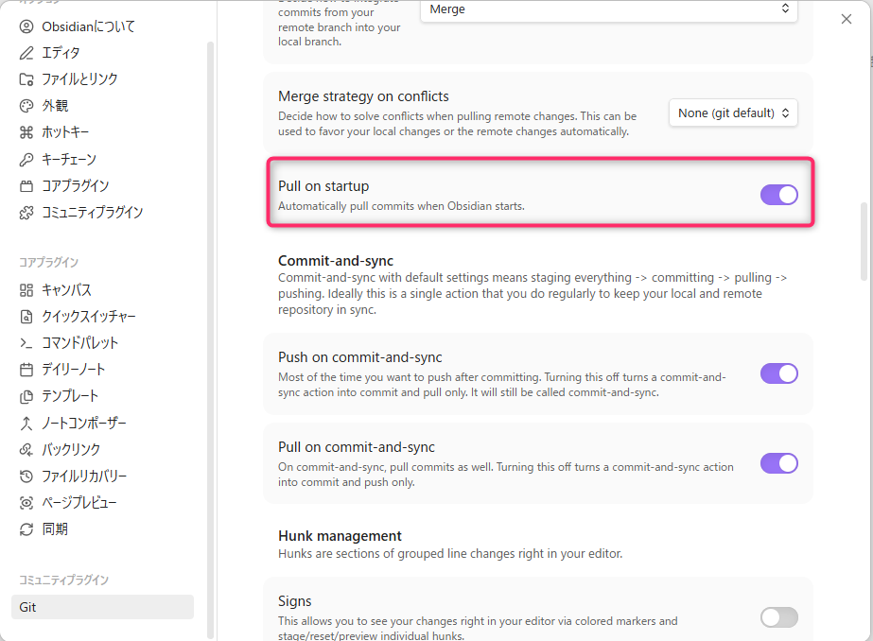Expand the None (git default) dropdown

[733, 113]
